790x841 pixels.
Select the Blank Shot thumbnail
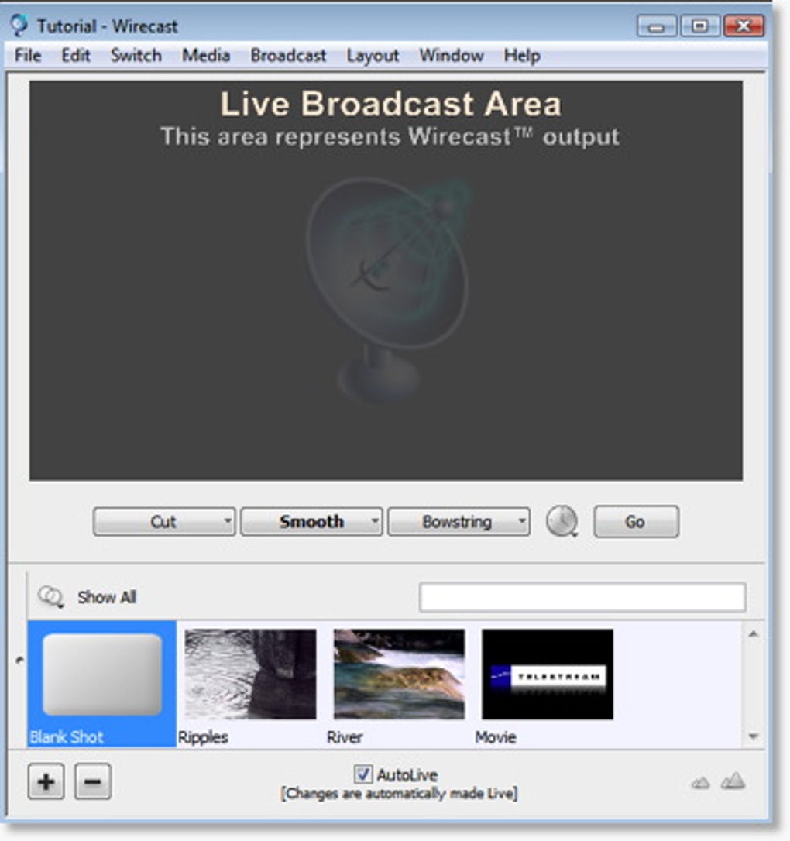click(102, 684)
